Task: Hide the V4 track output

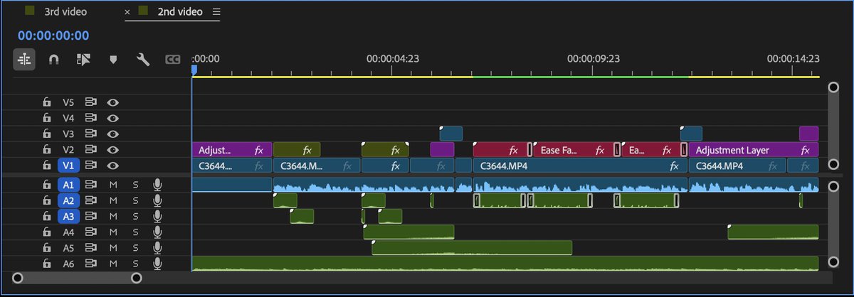Action: 112,118
